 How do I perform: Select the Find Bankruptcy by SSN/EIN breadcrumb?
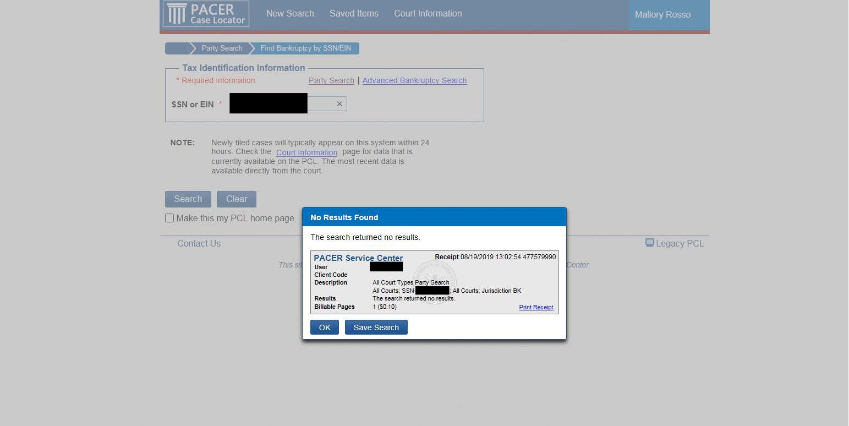click(305, 48)
